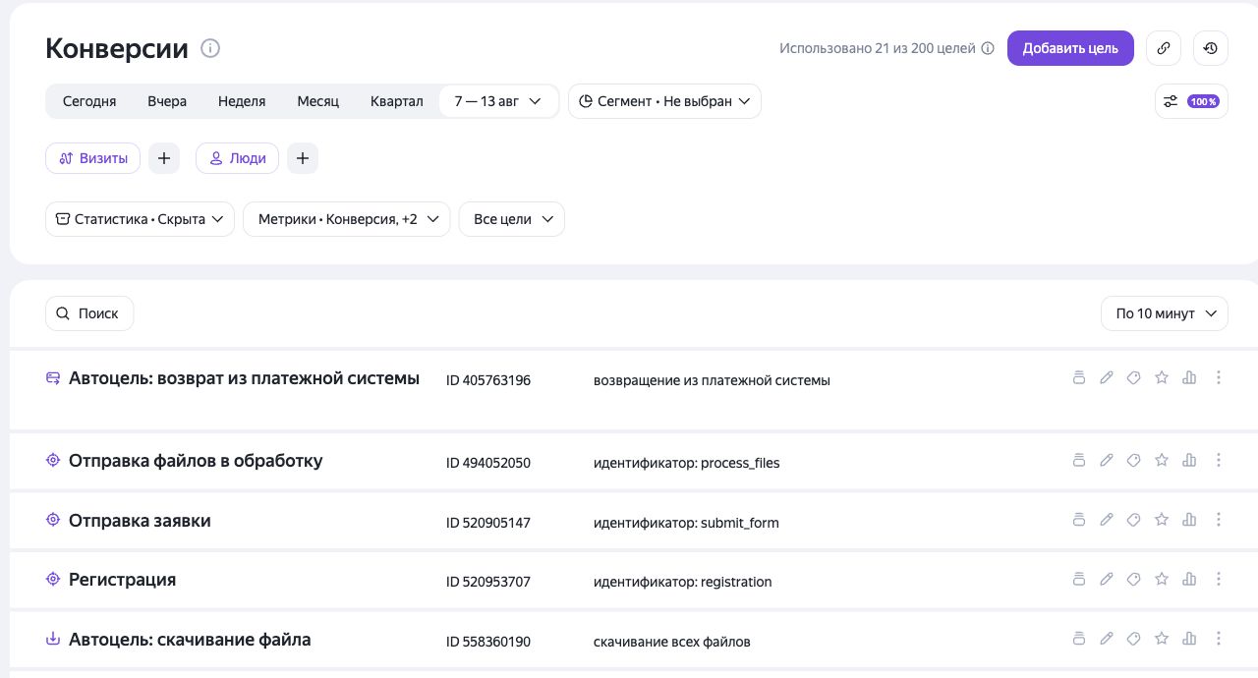1258x678 pixels.
Task: Open the three-dot menu for Автоцель: скачивание файла
Action: tap(1219, 639)
